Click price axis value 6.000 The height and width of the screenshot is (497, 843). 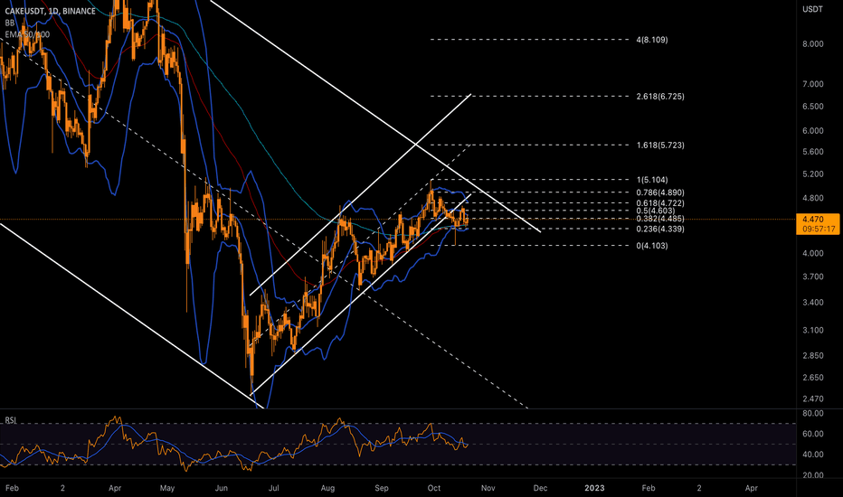(x=813, y=130)
